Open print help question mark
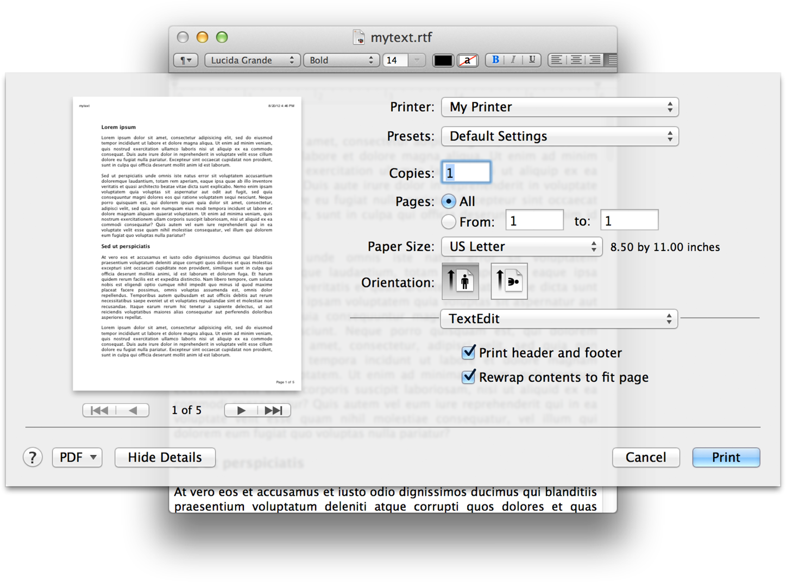The width and height of the screenshot is (786, 582). tap(33, 458)
